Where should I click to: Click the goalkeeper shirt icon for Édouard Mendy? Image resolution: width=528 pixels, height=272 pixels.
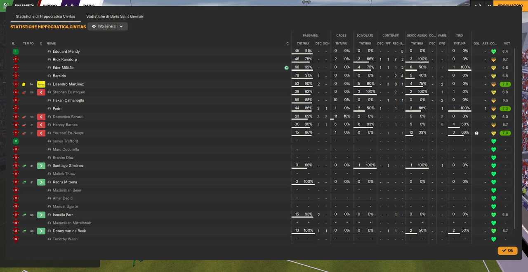pos(16,51)
